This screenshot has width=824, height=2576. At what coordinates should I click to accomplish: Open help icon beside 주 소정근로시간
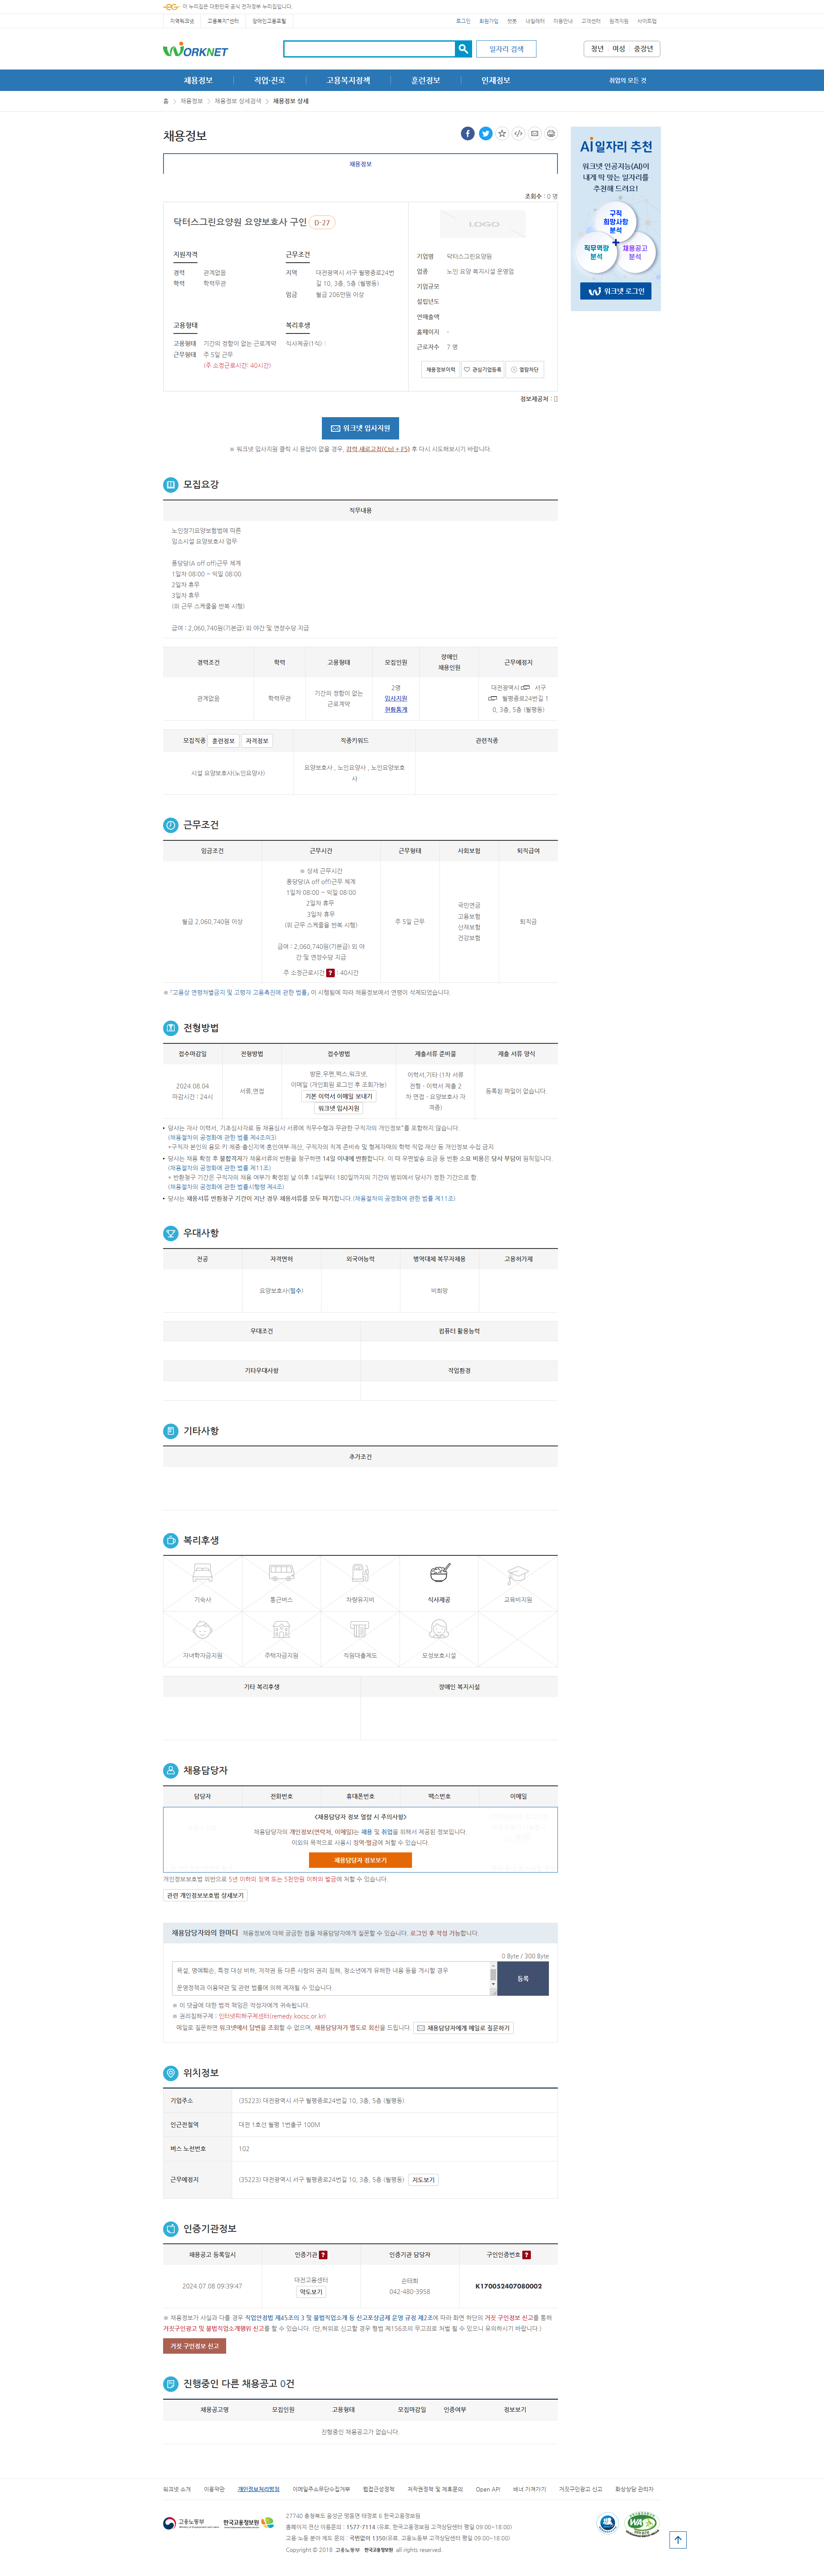[x=330, y=972]
